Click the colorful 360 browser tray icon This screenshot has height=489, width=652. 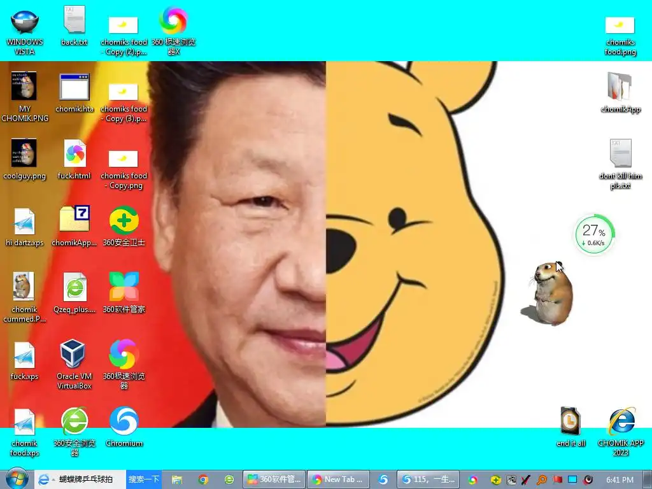tap(473, 479)
